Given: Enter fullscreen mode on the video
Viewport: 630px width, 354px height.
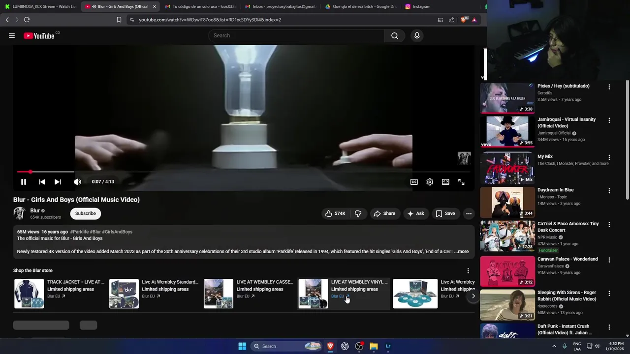Looking at the screenshot, I should 461,182.
